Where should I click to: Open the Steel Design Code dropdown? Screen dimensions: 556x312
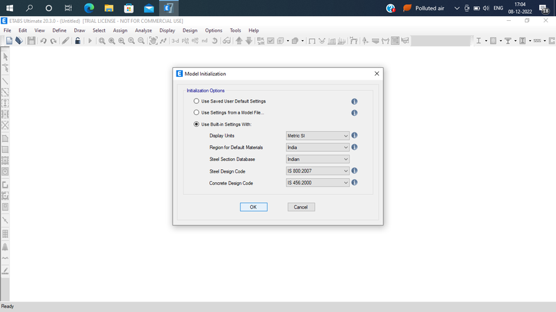(x=318, y=171)
